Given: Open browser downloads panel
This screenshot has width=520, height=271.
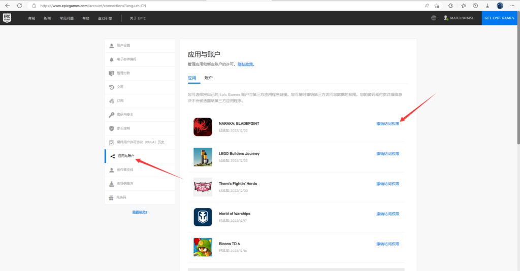Looking at the screenshot, I should click(x=487, y=6).
